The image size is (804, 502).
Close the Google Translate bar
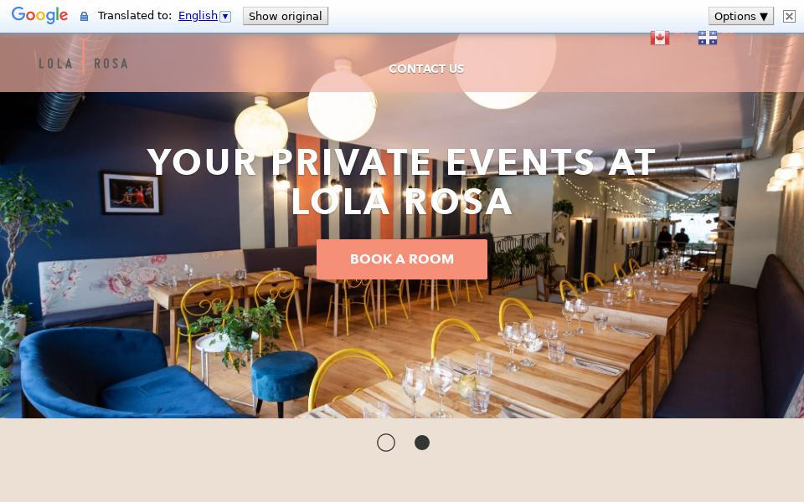pyautogui.click(x=789, y=17)
